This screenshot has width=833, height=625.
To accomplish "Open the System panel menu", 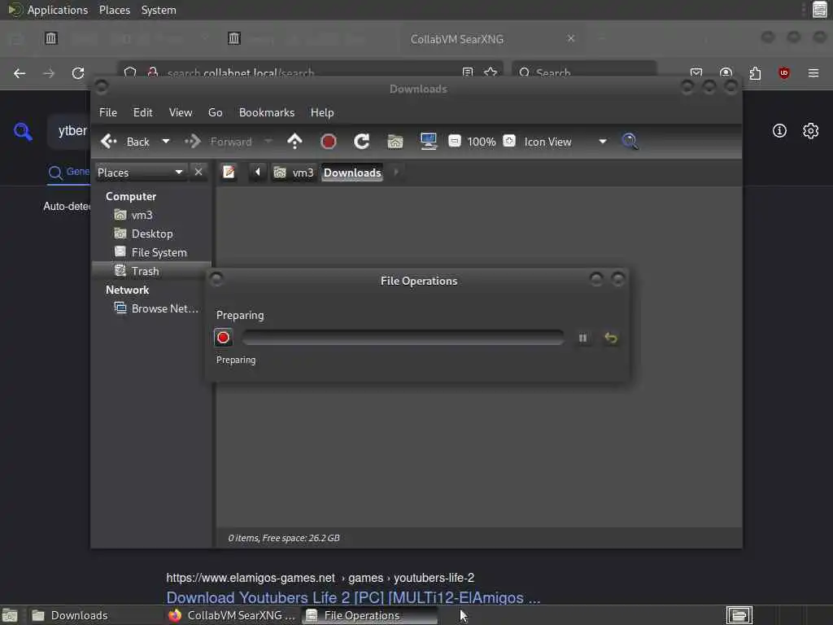I will coord(159,10).
